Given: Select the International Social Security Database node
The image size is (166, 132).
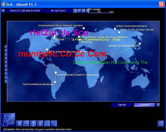Looking at the screenshot, I should pyautogui.click(x=79, y=37).
